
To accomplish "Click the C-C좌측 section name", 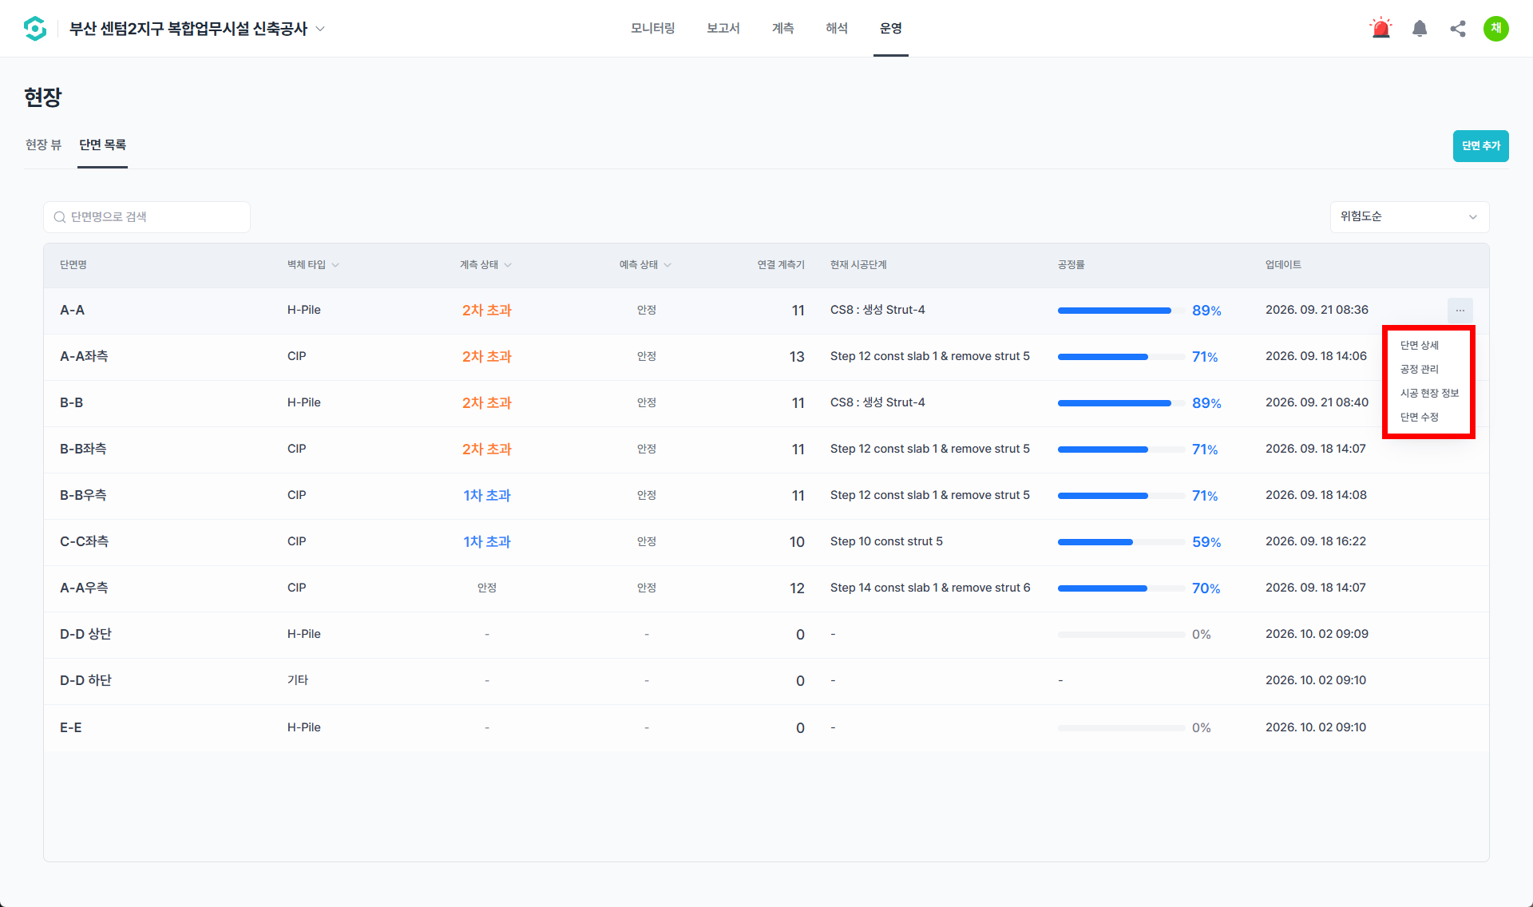I will point(84,541).
